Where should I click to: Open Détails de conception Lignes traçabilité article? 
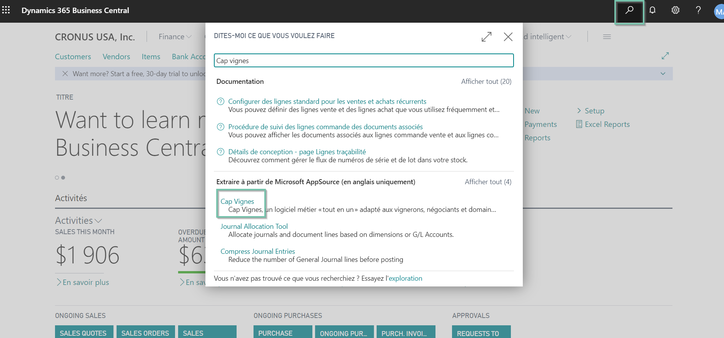[297, 152]
